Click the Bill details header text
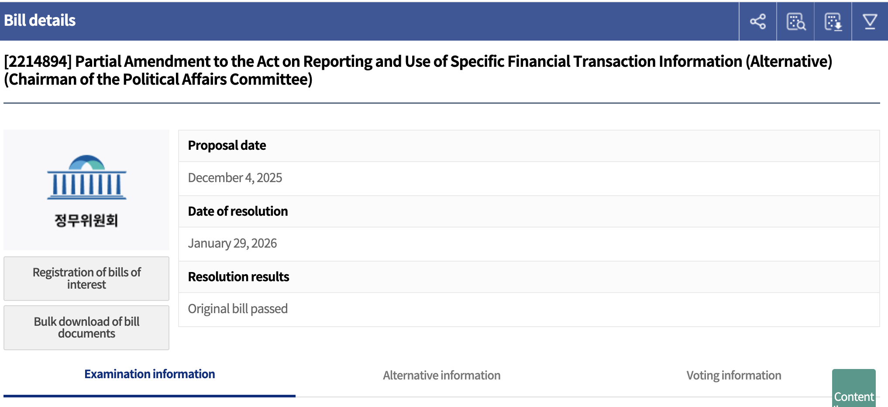The image size is (888, 407). pyautogui.click(x=40, y=21)
